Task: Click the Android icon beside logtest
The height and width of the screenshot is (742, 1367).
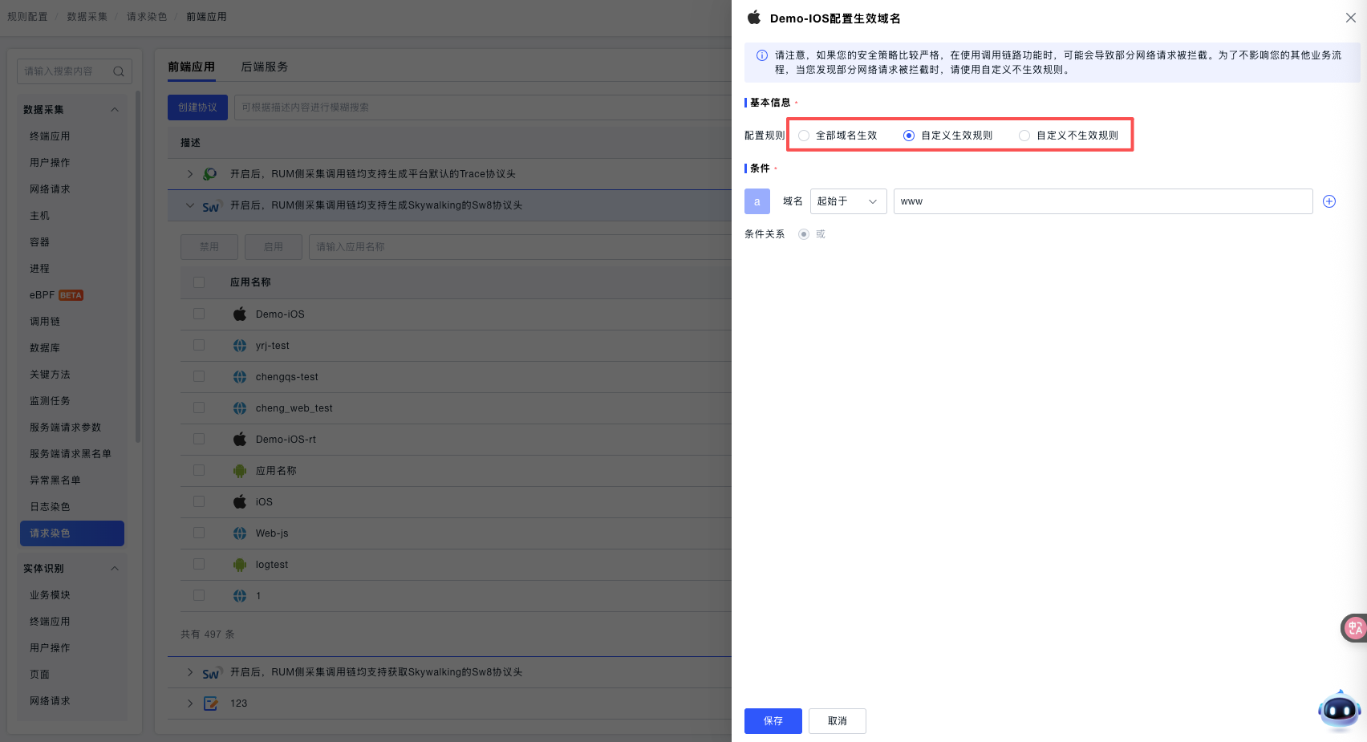Action: click(240, 565)
